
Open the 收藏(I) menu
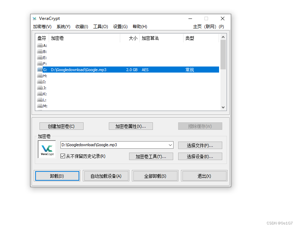click(82, 27)
